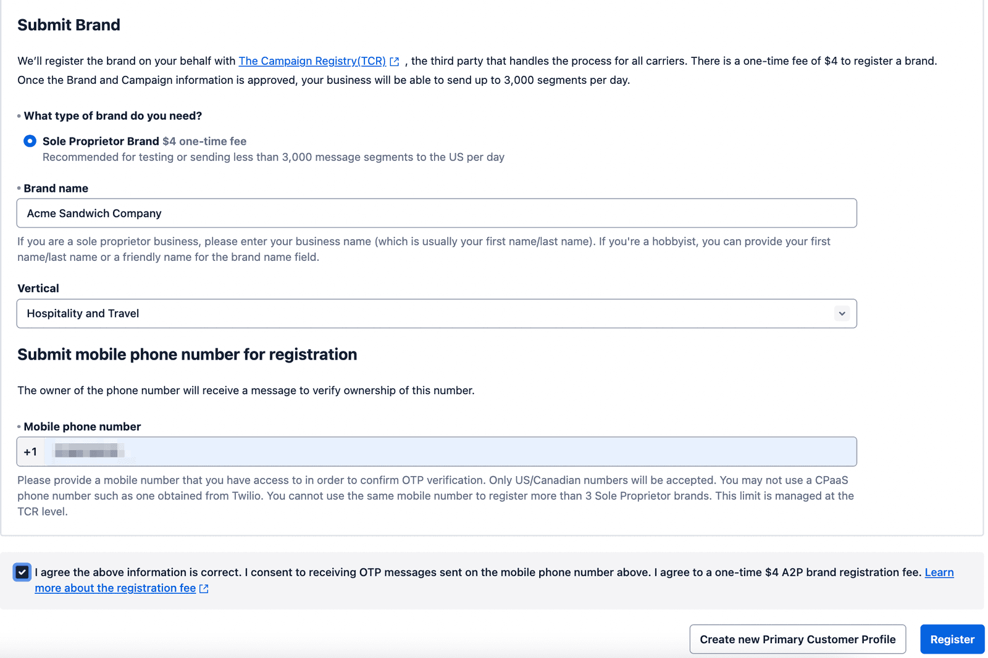988x658 pixels.
Task: Uncheck the registration agreement checkbox
Action: point(22,572)
